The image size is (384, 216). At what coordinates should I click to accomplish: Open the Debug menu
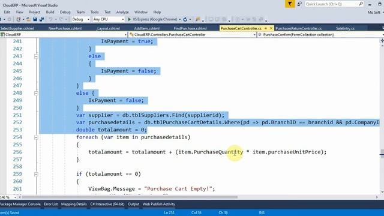[65, 12]
